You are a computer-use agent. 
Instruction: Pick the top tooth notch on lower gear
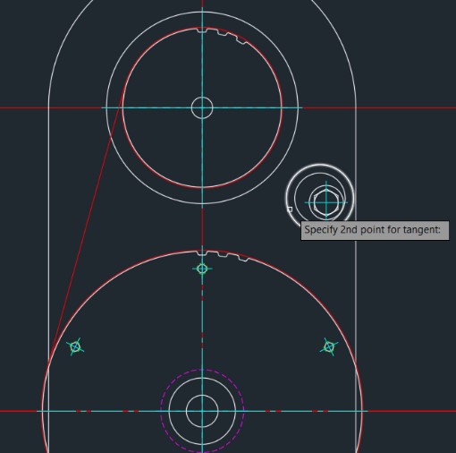point(202,253)
